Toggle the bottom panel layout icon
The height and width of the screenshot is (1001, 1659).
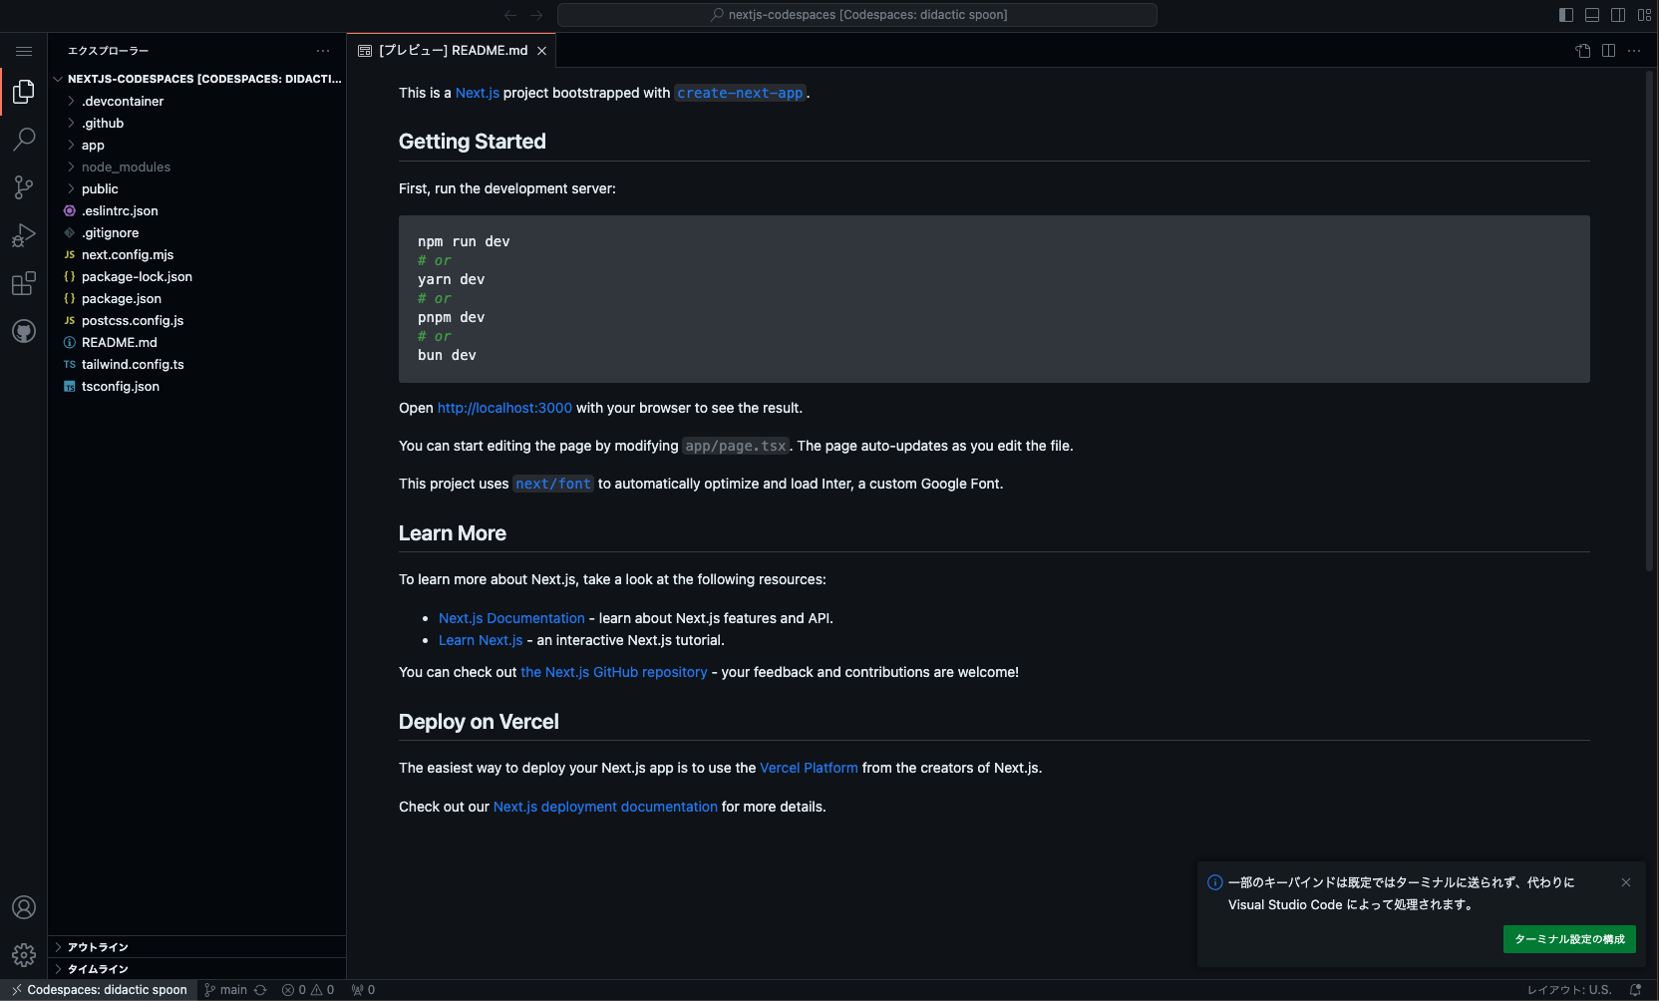pyautogui.click(x=1592, y=15)
